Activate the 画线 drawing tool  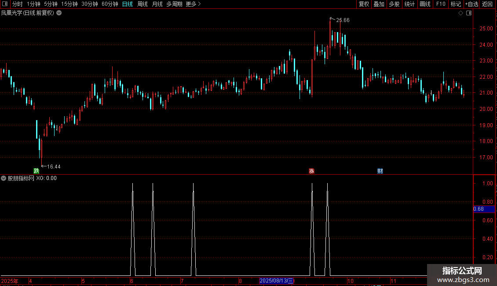[x=425, y=4]
